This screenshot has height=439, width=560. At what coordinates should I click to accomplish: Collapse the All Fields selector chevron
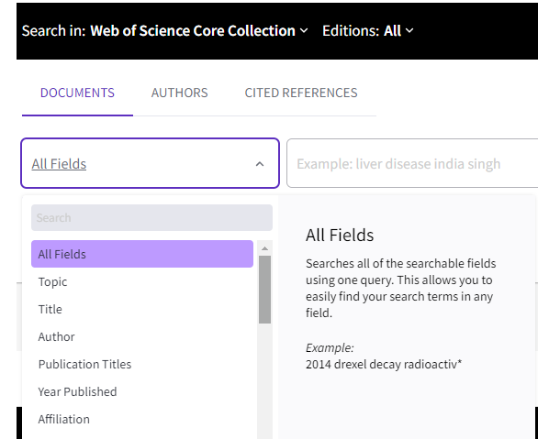(x=260, y=164)
